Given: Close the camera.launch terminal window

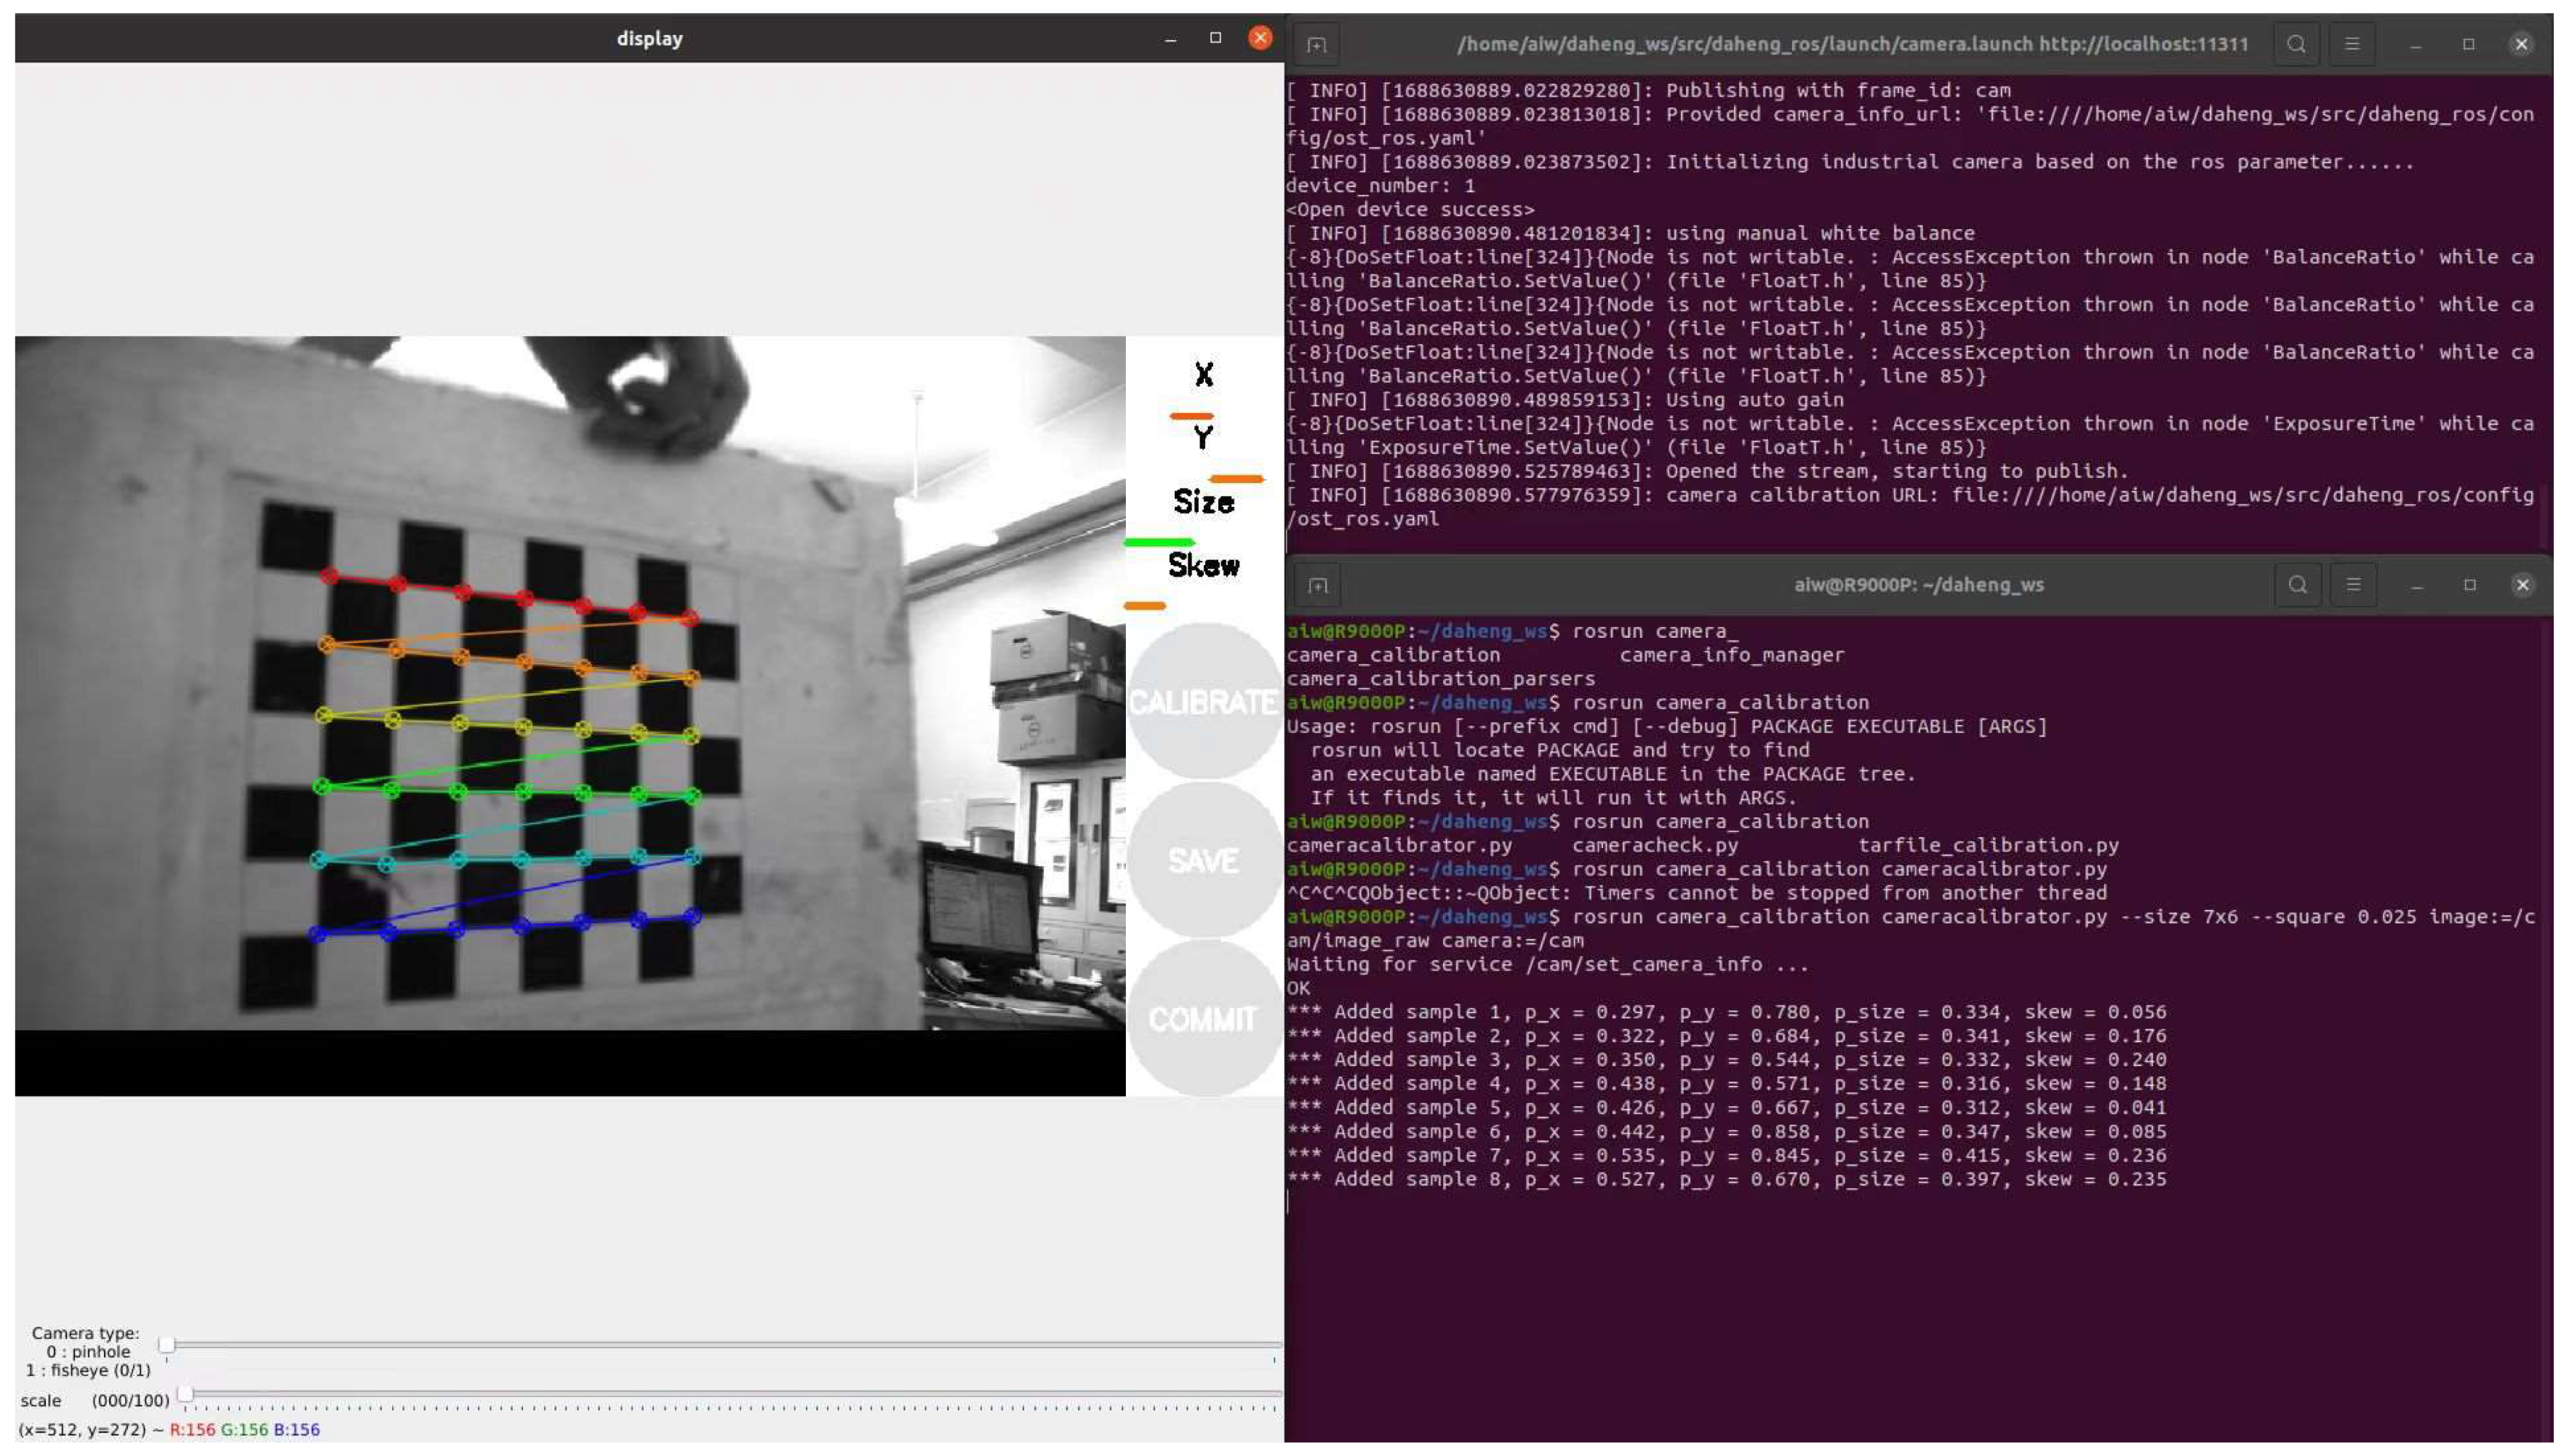Looking at the screenshot, I should [2521, 45].
